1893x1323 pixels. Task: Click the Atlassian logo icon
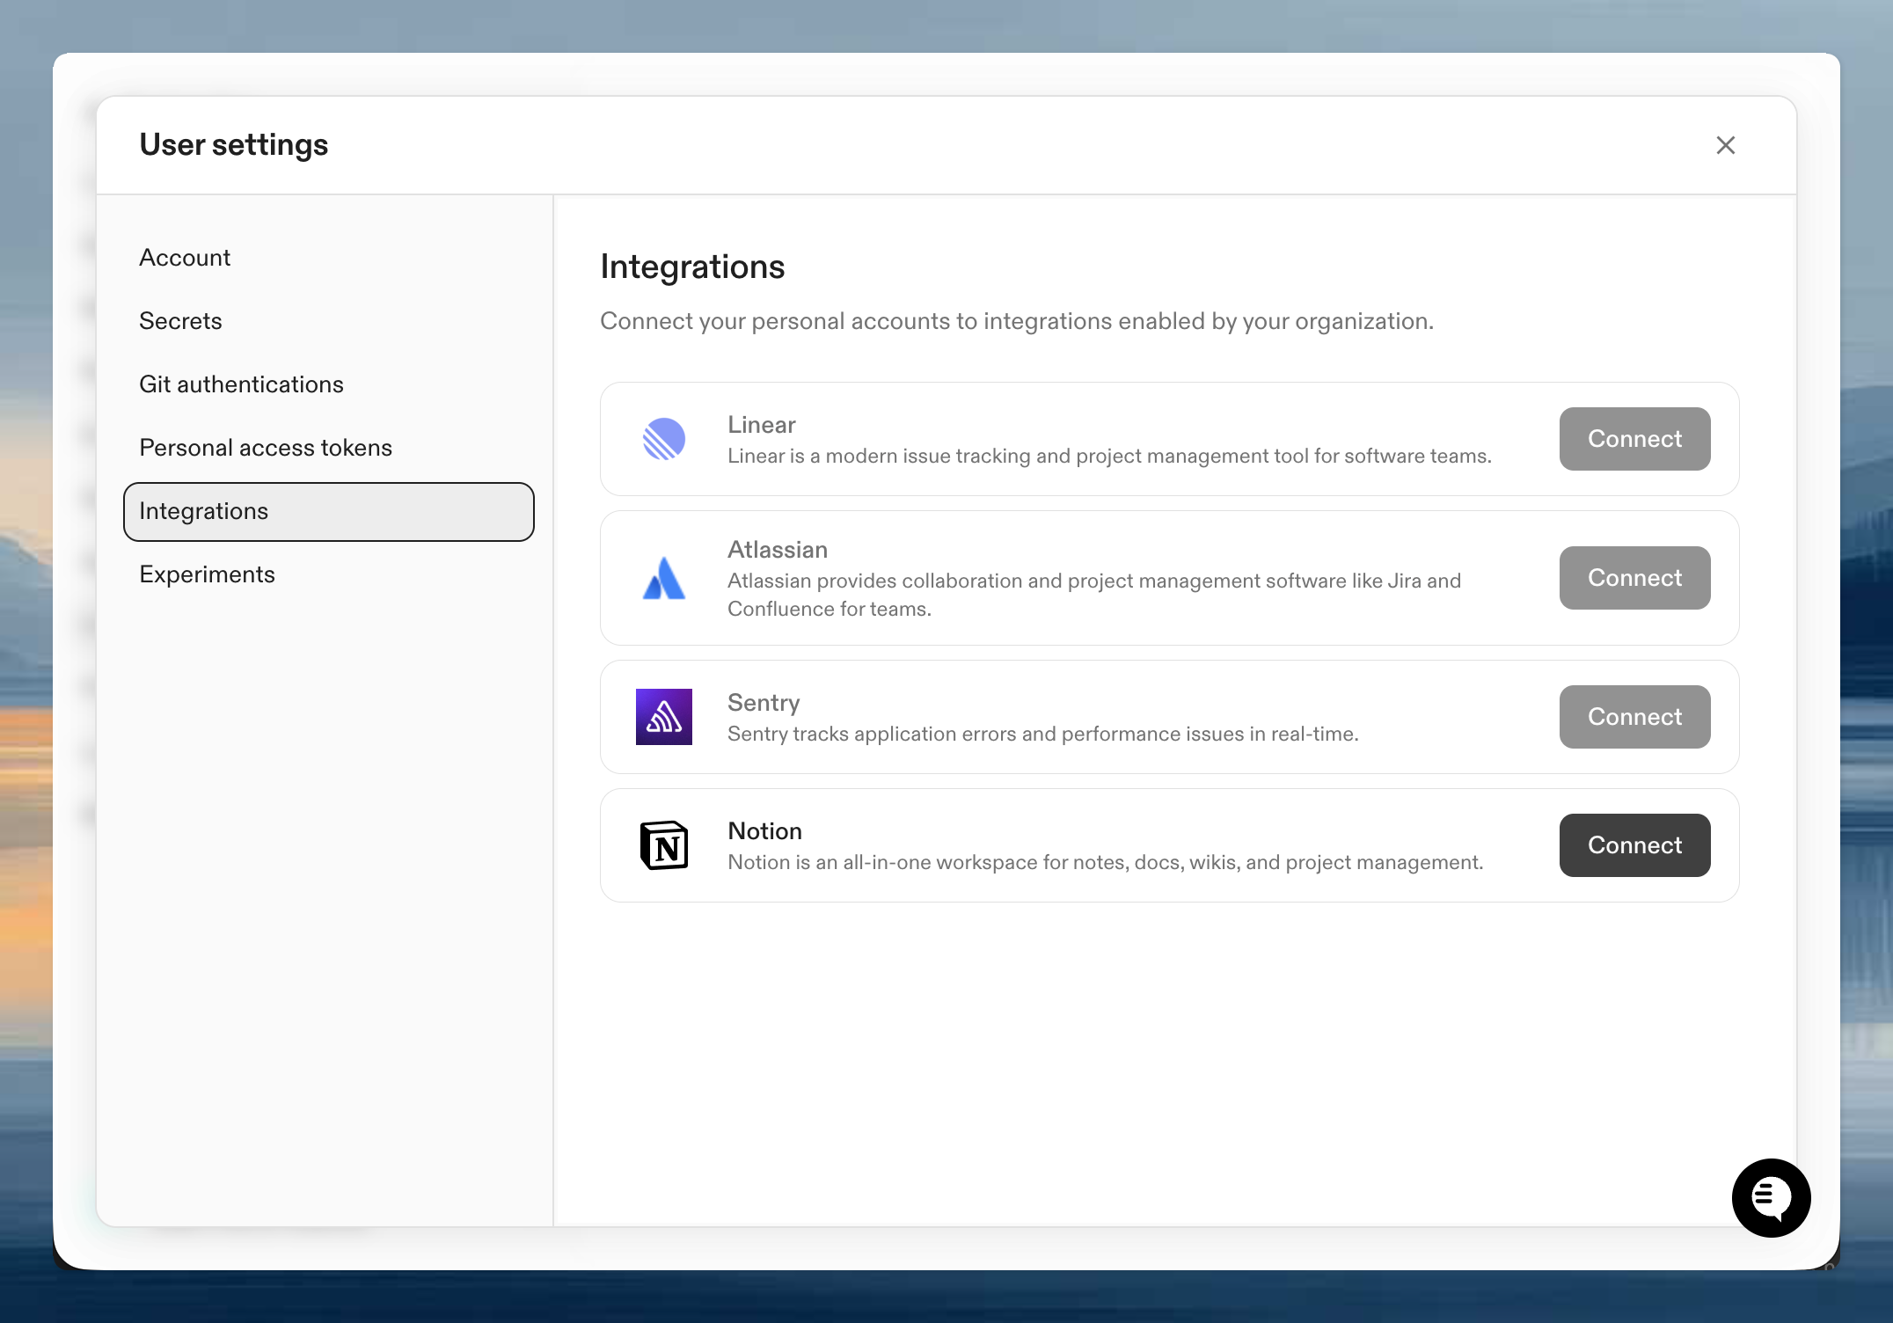pos(664,577)
